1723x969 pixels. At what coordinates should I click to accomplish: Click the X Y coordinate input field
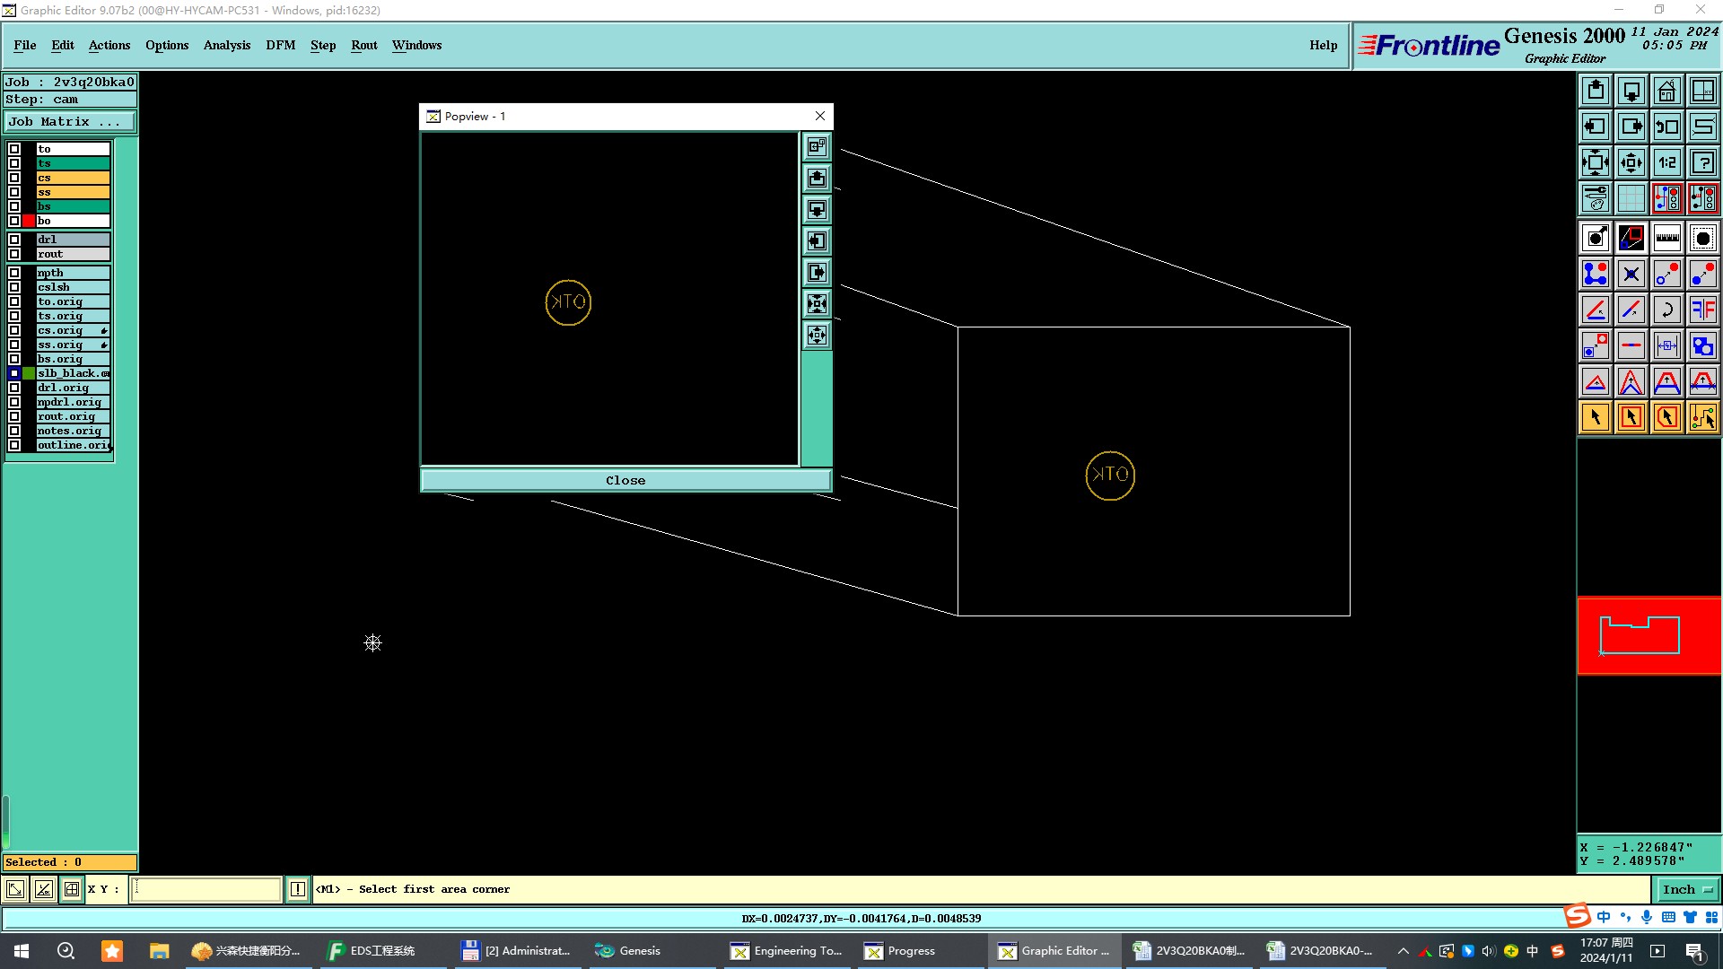pyautogui.click(x=206, y=889)
